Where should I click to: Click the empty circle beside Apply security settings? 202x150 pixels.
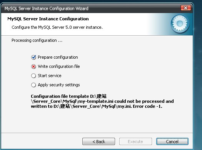[x=33, y=85]
